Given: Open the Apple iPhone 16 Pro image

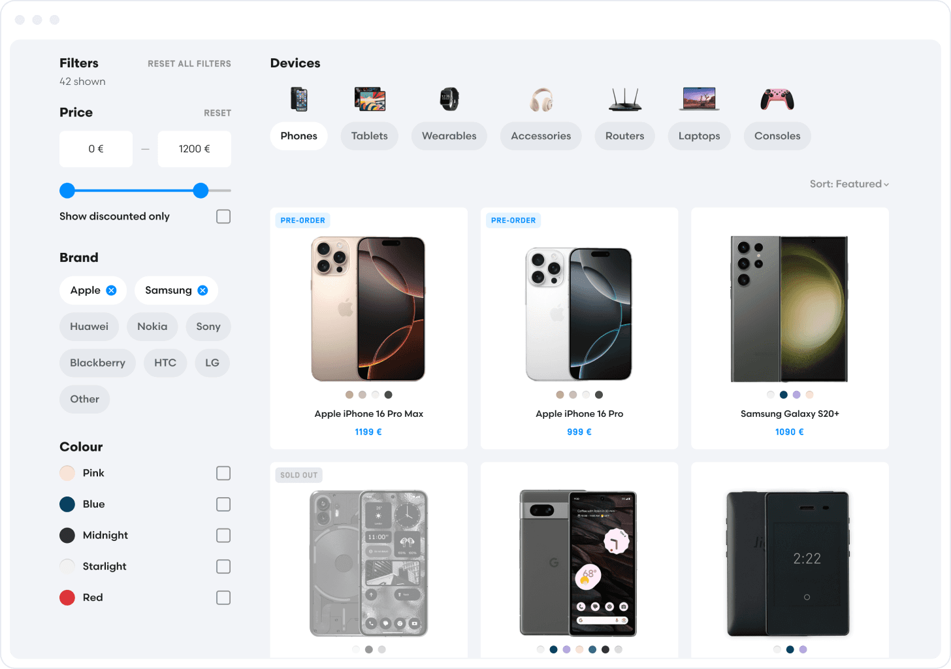Looking at the screenshot, I should coord(579,314).
